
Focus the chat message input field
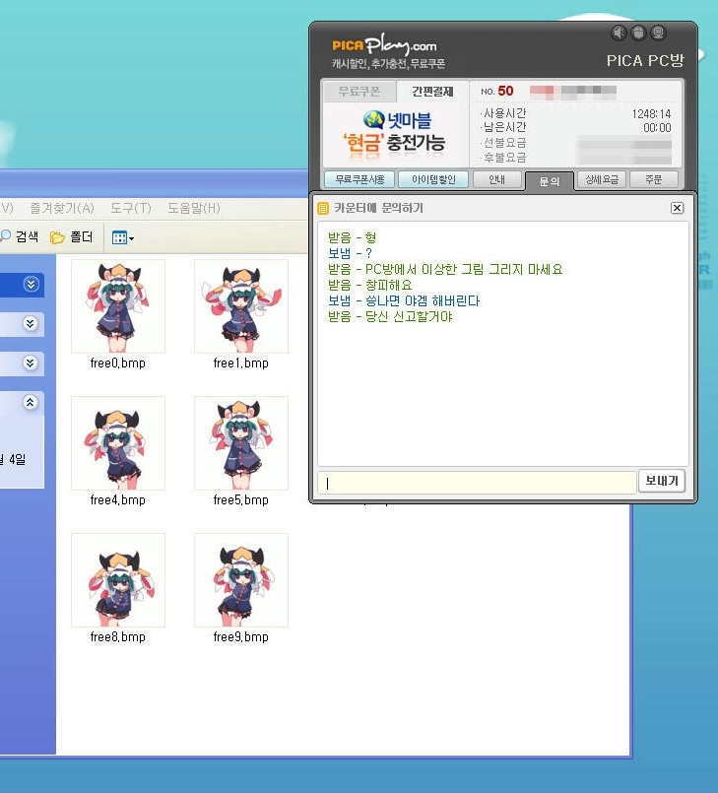(x=477, y=483)
